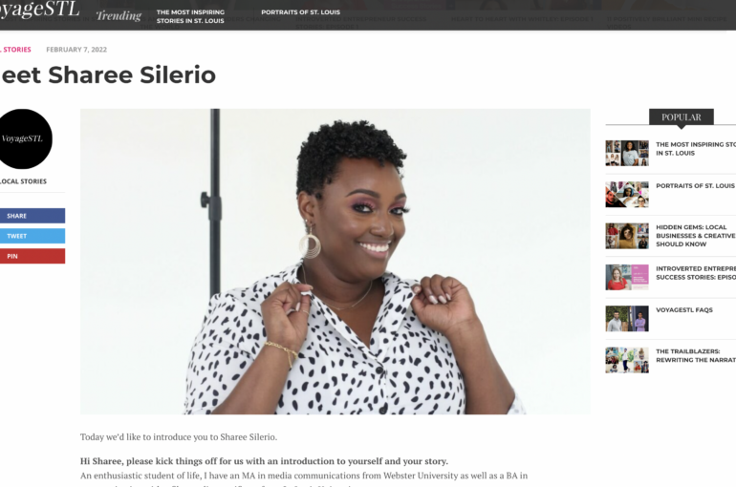Click the round VoyageSTL author avatar

pyautogui.click(x=23, y=138)
